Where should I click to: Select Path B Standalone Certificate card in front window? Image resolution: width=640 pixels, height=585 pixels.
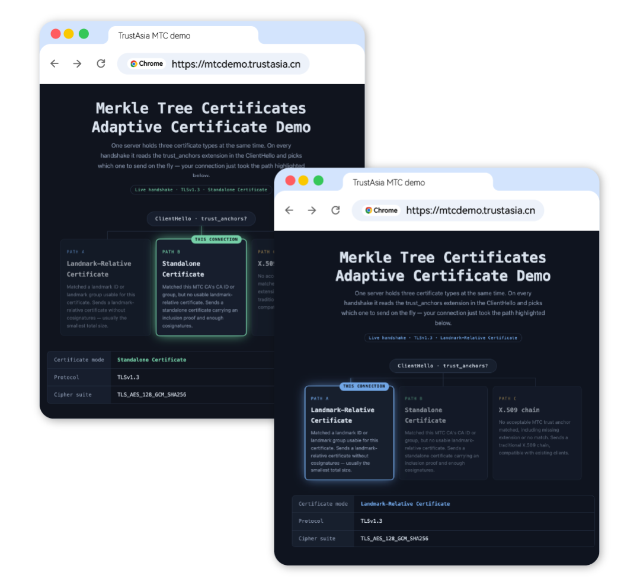click(443, 433)
